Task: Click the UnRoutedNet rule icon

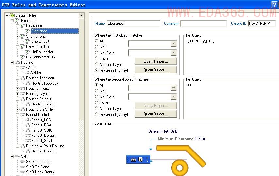Action: point(27,52)
